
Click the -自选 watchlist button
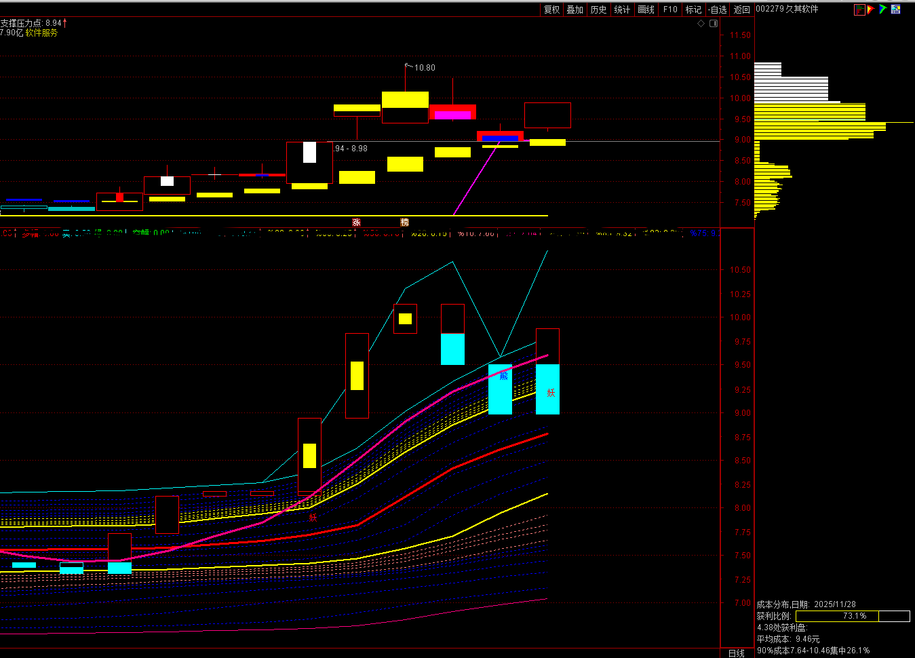[718, 9]
